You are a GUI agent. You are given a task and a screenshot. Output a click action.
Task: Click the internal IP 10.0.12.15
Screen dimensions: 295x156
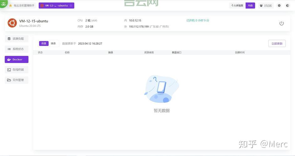click(x=135, y=21)
